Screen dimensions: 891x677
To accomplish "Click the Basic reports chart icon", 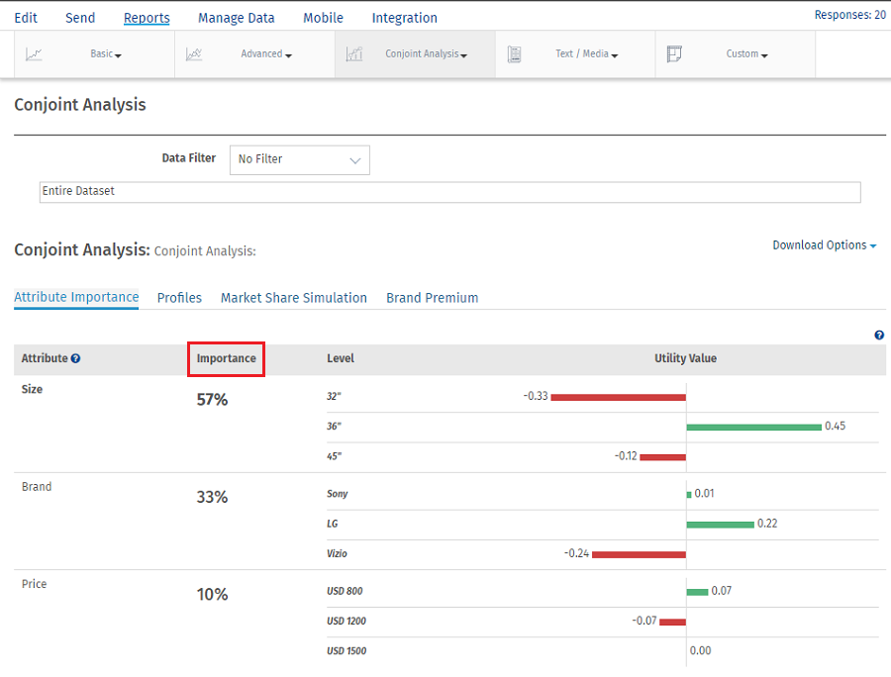I will tap(34, 54).
